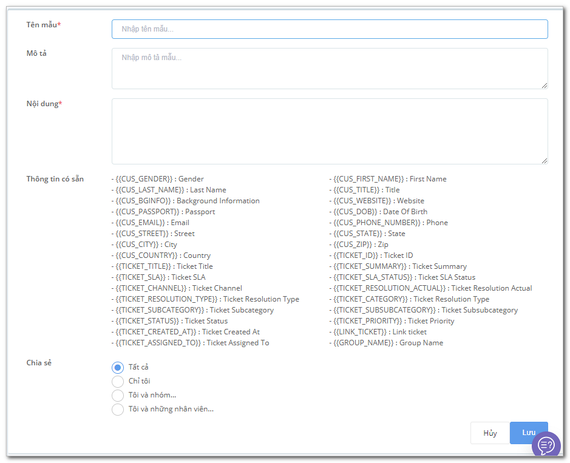Click the {{CUS_CITY}} : City placeholder
Viewport: 570px width, 463px height.
point(144,244)
